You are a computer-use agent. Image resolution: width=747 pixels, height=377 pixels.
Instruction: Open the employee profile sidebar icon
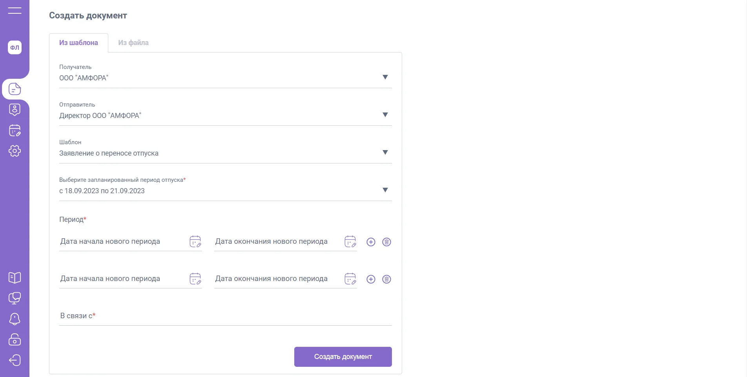pos(15,110)
